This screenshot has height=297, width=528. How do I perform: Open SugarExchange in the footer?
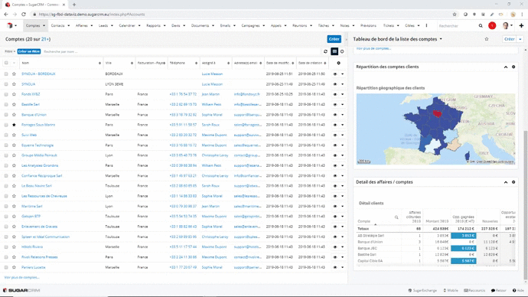tap(422, 290)
